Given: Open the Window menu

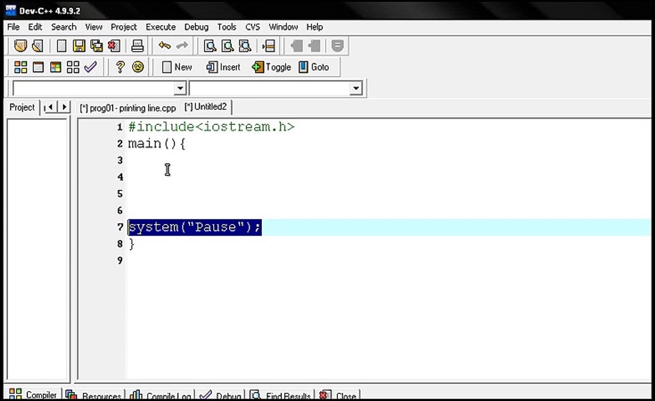Looking at the screenshot, I should (283, 27).
